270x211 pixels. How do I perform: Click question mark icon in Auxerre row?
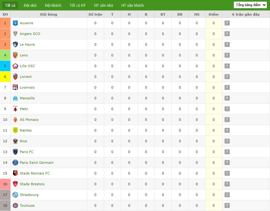(x=227, y=23)
